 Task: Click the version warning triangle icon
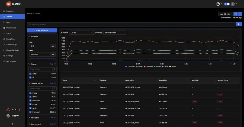[x=8, y=110]
